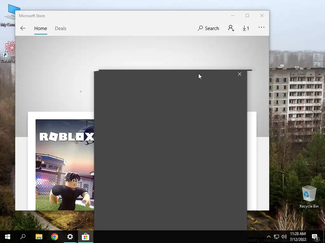The width and height of the screenshot is (325, 243).
Task: Go back in Microsoft Store
Action: [x=23, y=28]
